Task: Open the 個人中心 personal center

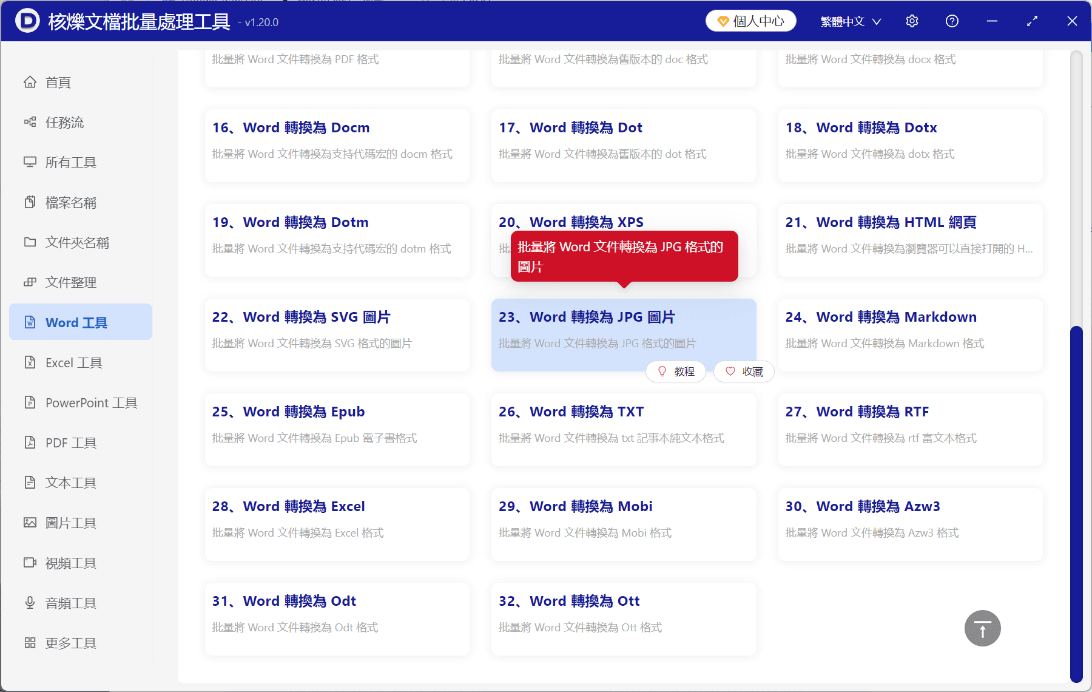Action: (750, 21)
